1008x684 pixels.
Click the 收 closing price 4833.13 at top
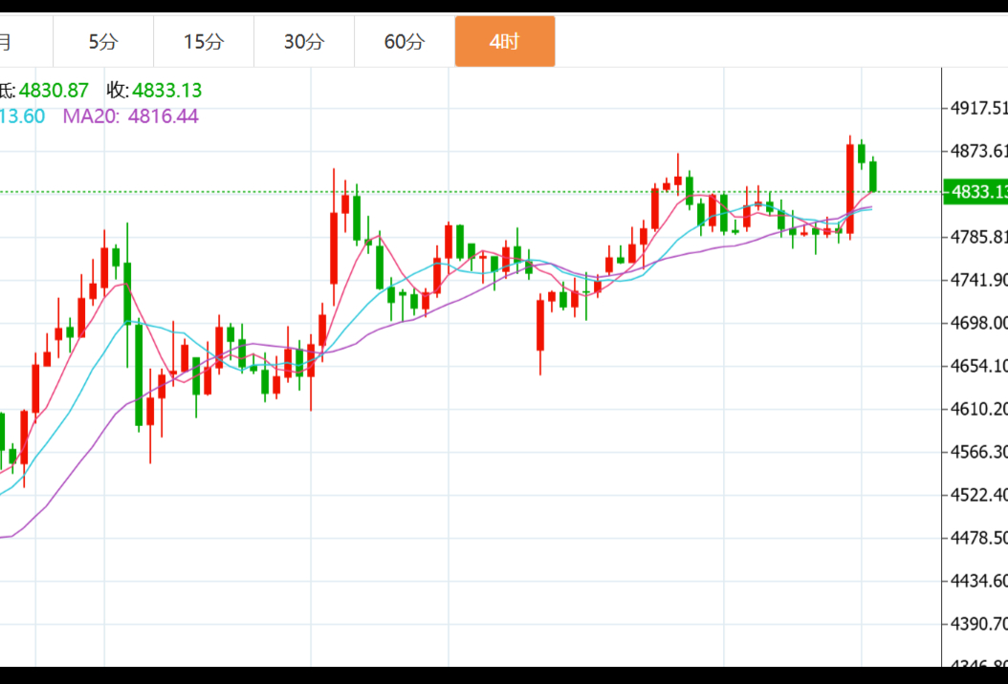[166, 91]
